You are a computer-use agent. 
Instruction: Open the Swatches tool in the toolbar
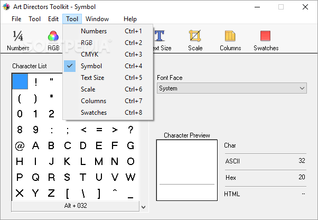click(266, 40)
